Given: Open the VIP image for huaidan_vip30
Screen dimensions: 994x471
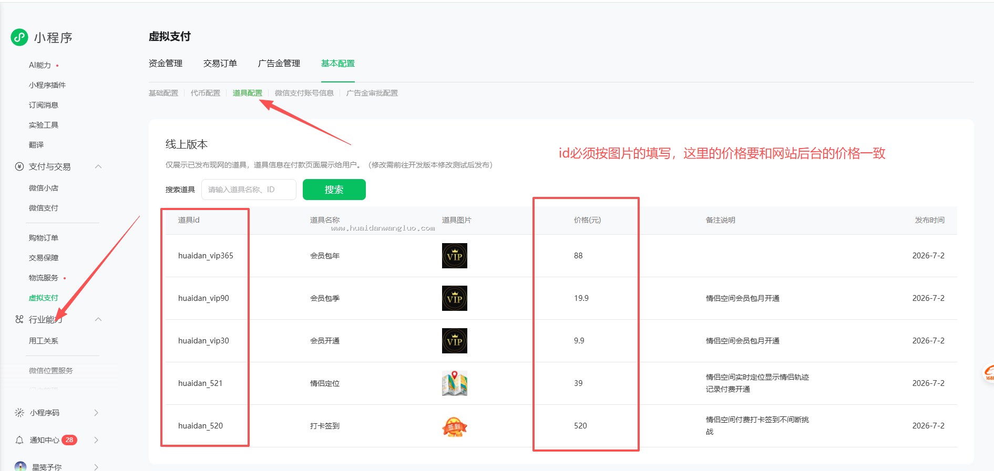Looking at the screenshot, I should point(455,341).
